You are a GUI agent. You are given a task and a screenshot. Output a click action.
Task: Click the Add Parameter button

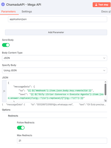(x=56, y=32)
